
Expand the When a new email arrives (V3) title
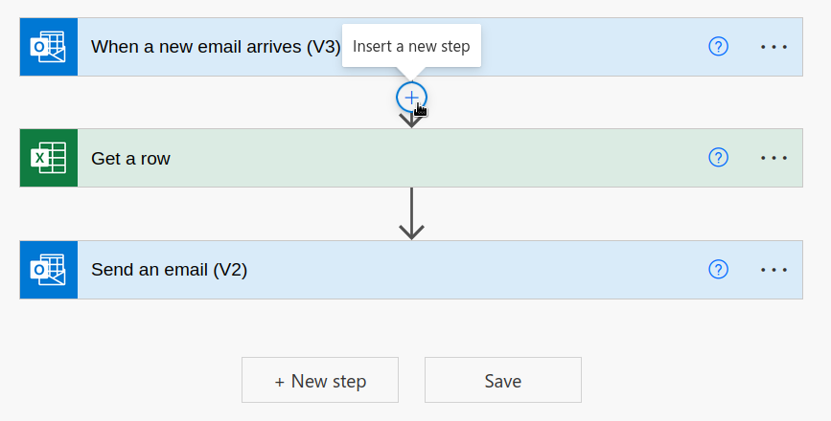coord(216,47)
